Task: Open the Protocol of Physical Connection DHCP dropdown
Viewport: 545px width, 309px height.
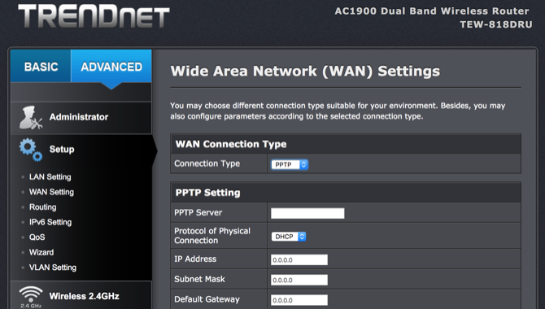Action: tap(289, 237)
